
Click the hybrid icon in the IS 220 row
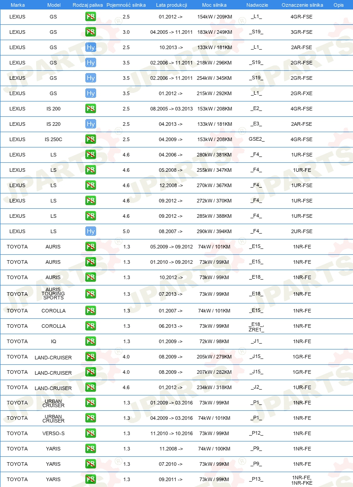90,124
